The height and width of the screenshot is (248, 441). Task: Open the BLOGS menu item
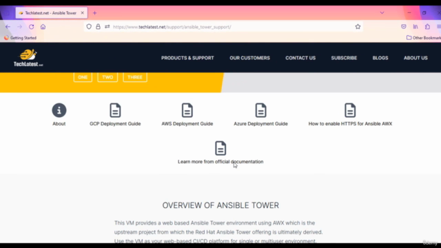pos(380,58)
